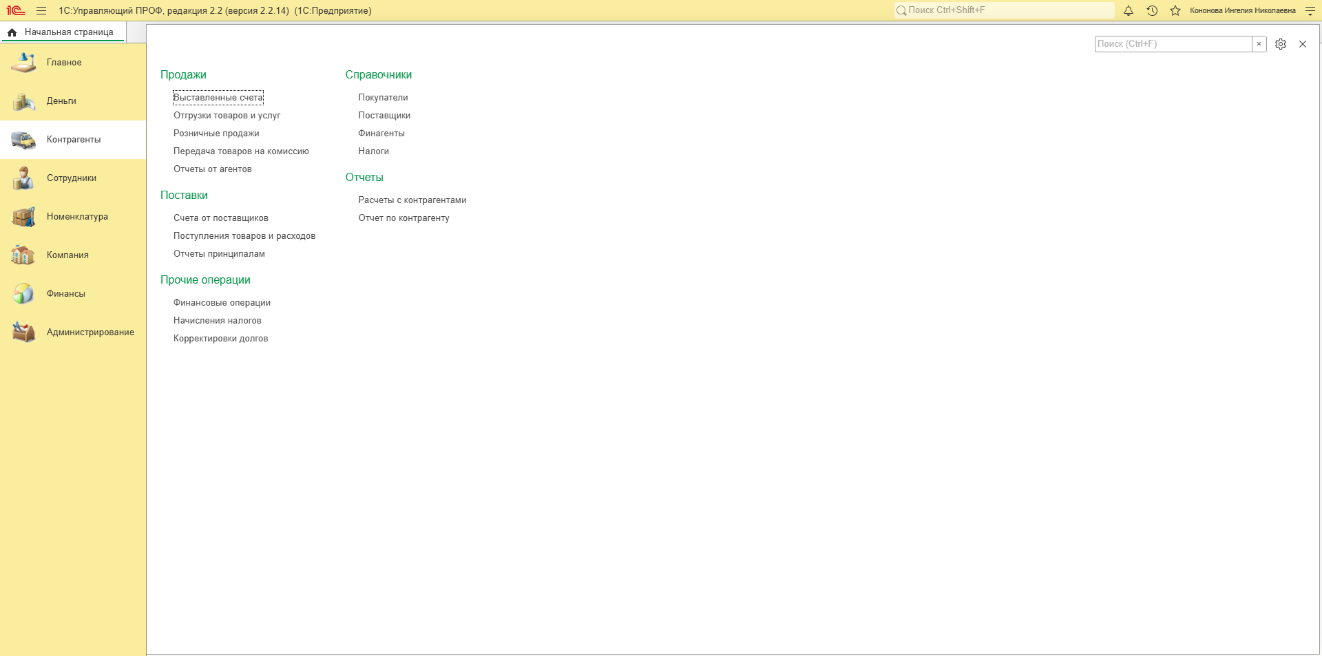Viewport: 1322px width, 656px height.
Task: Open the Администрирование section
Action: point(73,332)
